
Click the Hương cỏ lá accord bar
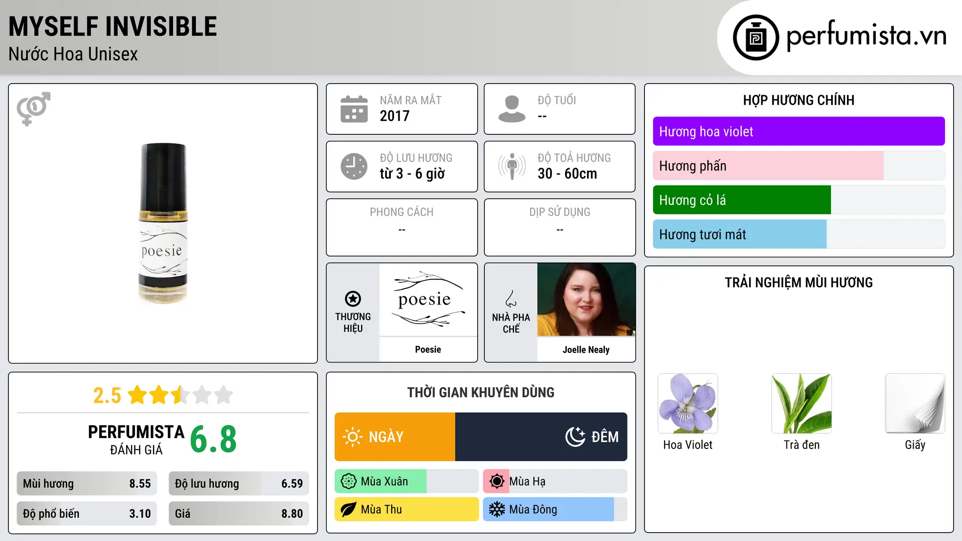[799, 200]
